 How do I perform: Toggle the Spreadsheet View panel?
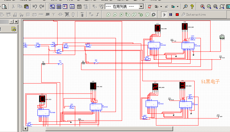59,6
